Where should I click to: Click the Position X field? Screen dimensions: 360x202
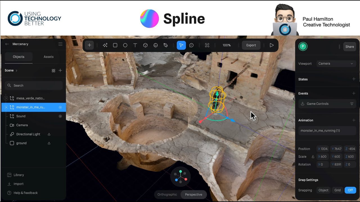323,149
